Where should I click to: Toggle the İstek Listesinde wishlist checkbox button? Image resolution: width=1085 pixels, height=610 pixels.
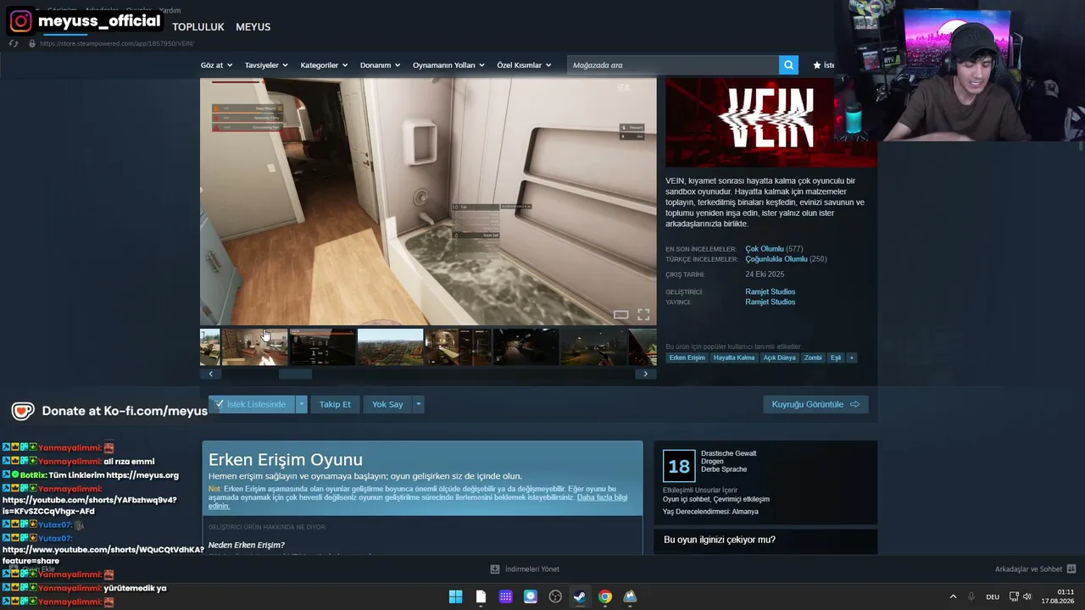click(x=252, y=404)
